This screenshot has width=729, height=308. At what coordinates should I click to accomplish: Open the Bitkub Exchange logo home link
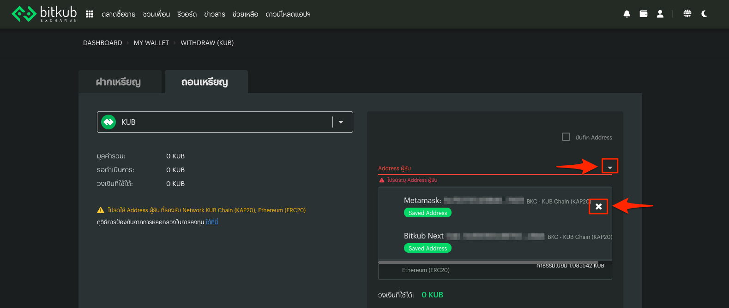[x=44, y=14]
